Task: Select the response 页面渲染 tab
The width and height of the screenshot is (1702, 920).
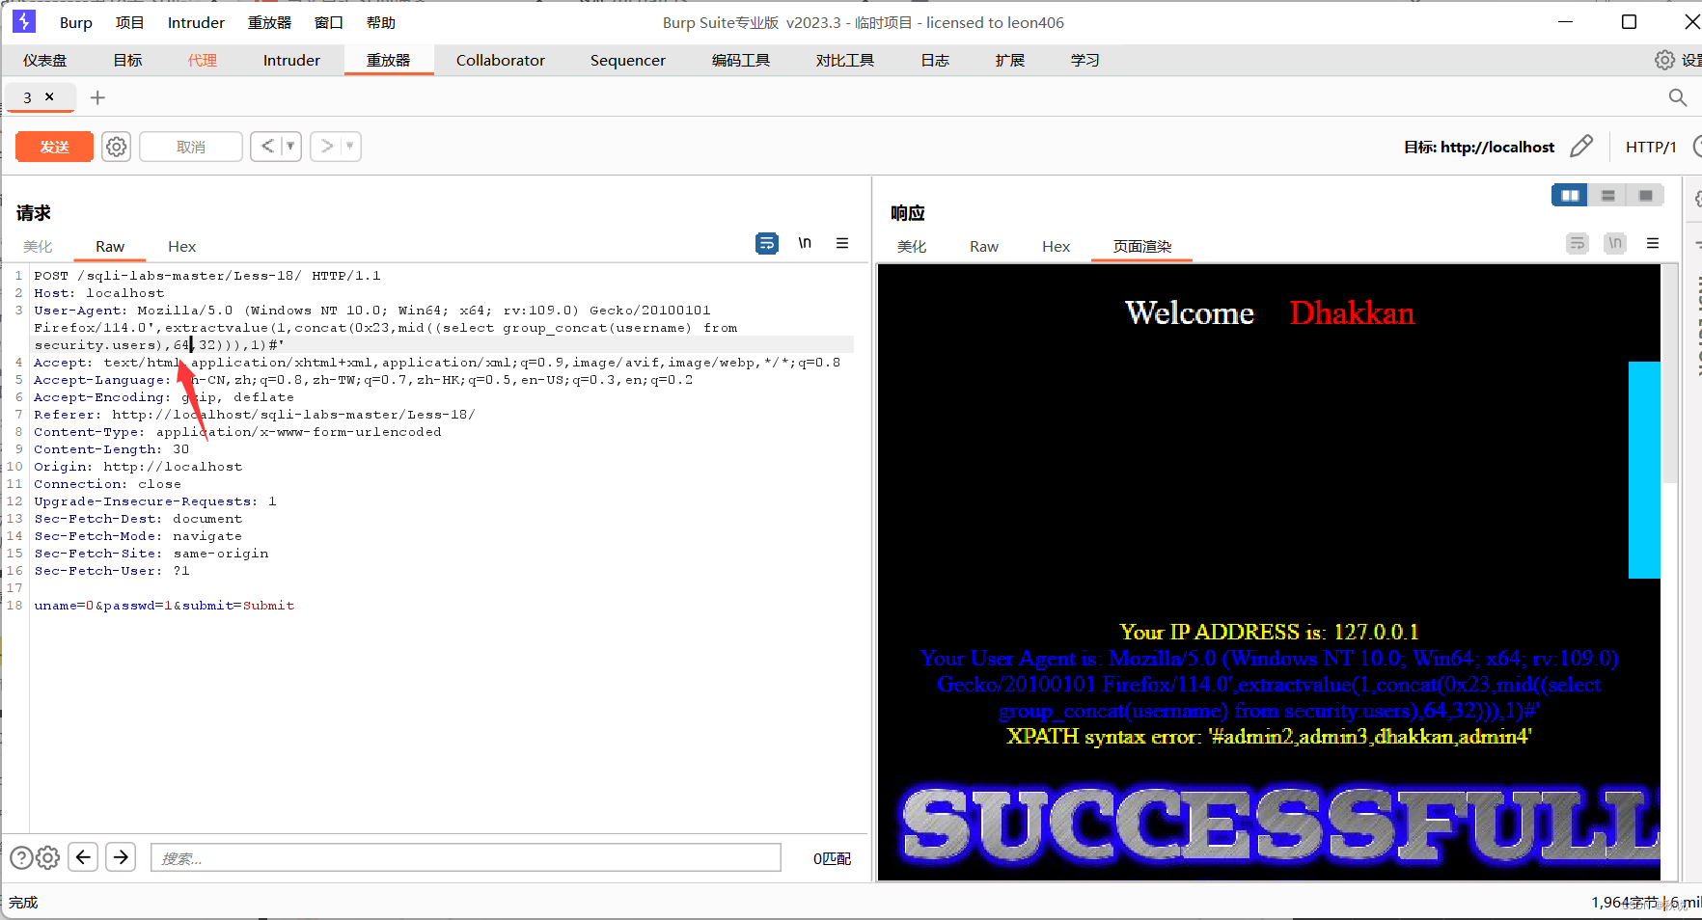Action: [x=1142, y=247]
